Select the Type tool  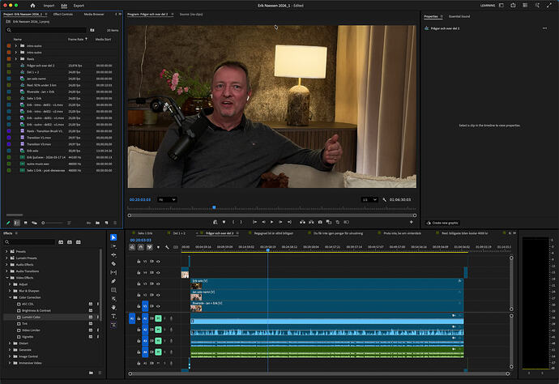113,316
